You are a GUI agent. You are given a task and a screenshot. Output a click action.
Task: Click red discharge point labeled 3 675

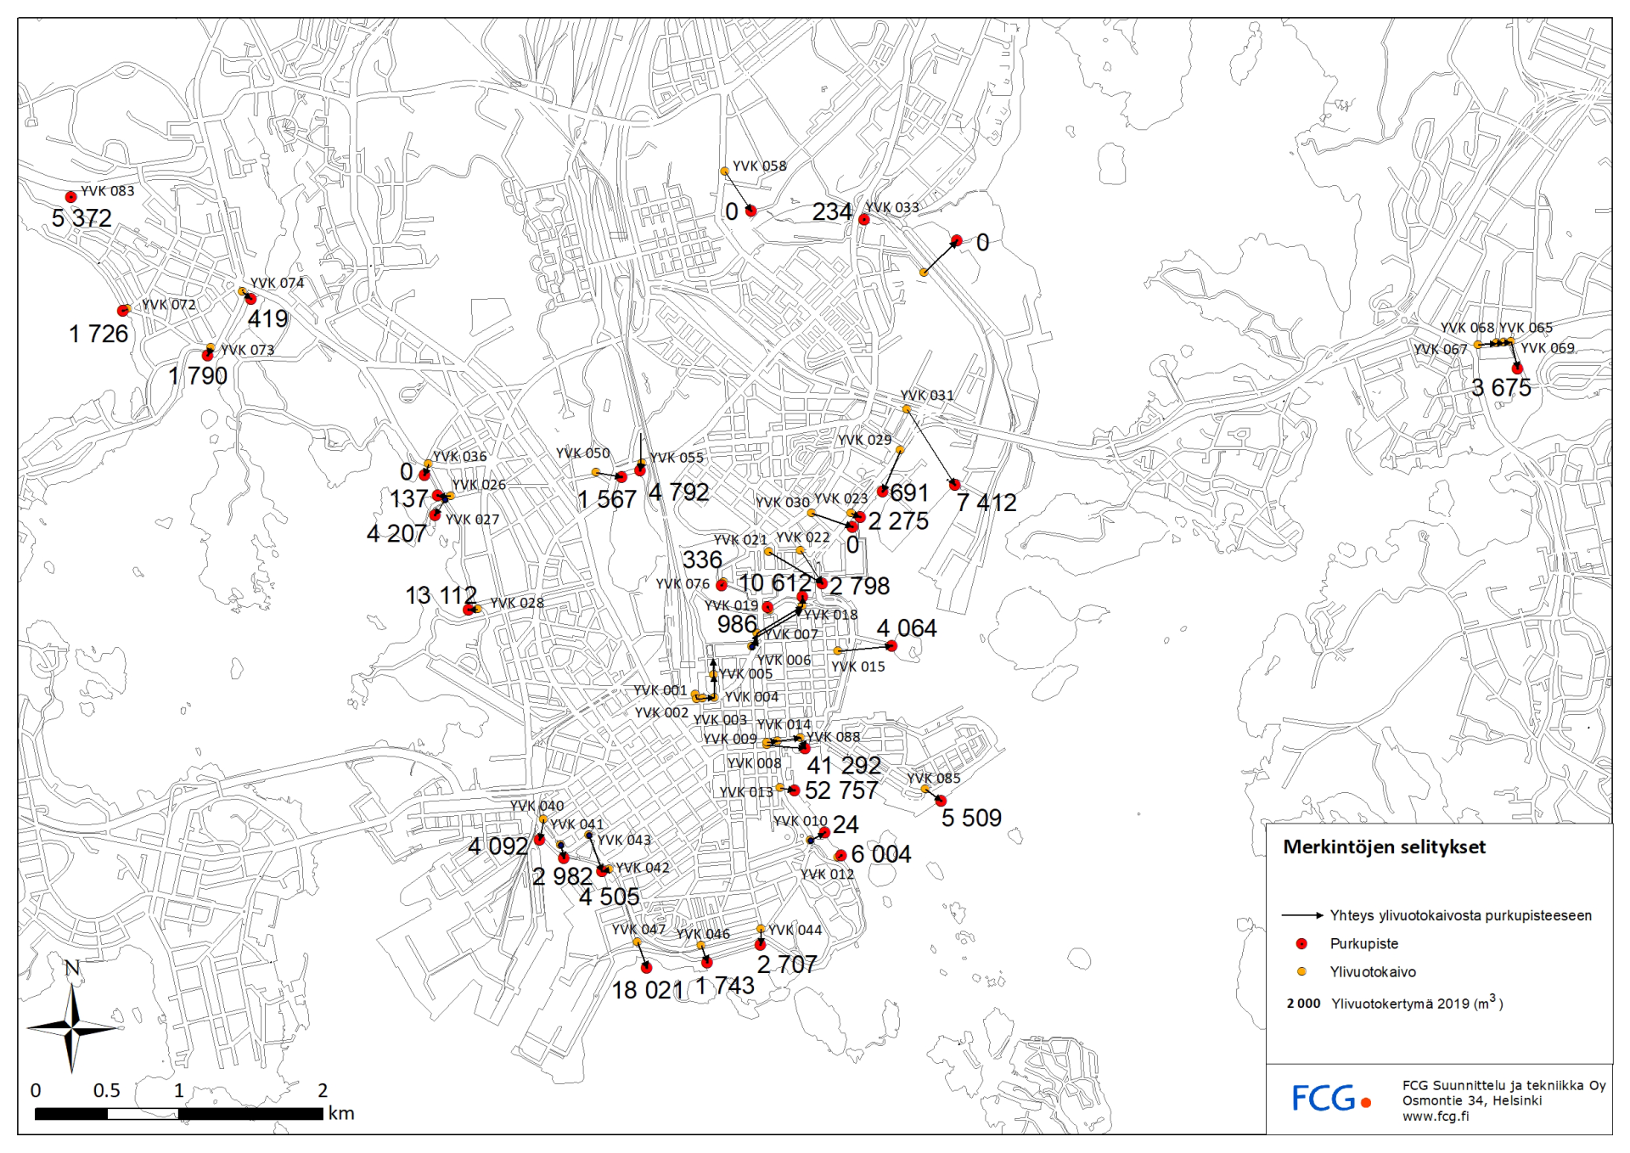pos(1517,368)
